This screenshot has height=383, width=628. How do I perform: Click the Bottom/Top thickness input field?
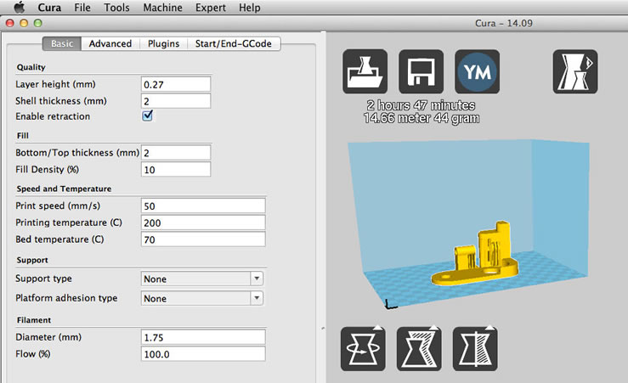coord(176,153)
